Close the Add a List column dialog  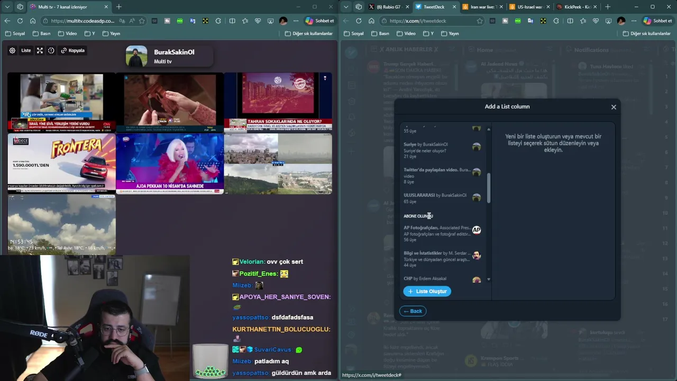point(614,107)
